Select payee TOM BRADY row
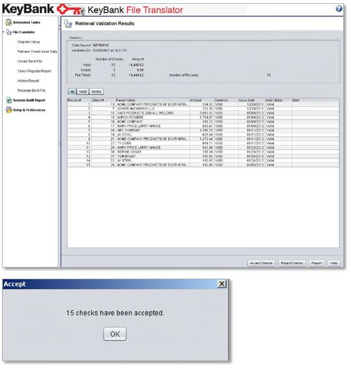 [x=203, y=156]
